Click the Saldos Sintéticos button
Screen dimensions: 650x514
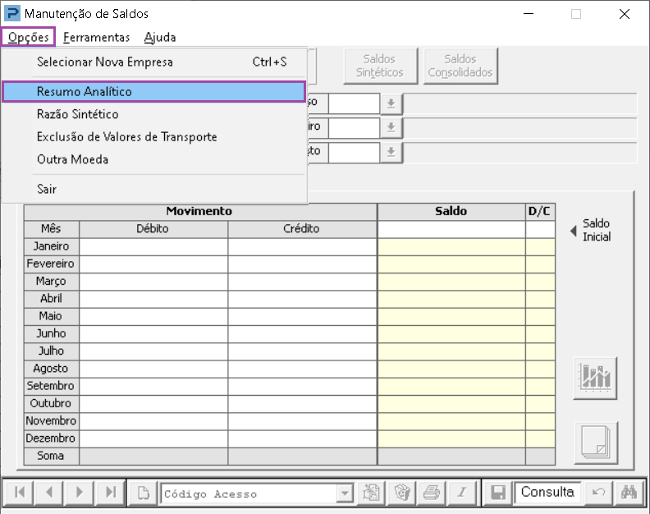[380, 66]
